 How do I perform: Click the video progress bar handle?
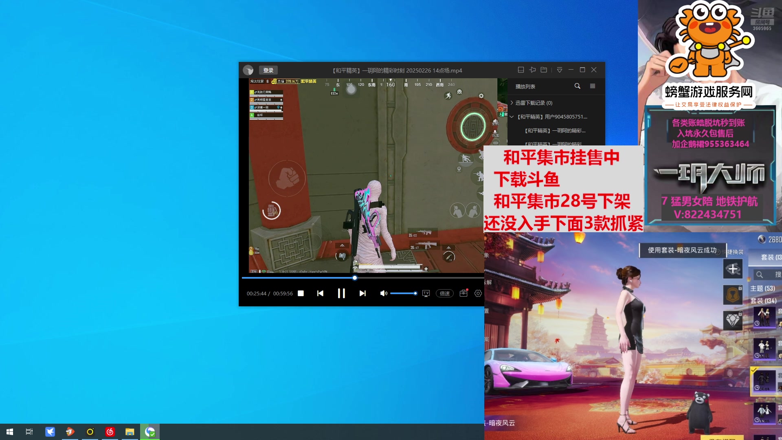coord(355,278)
